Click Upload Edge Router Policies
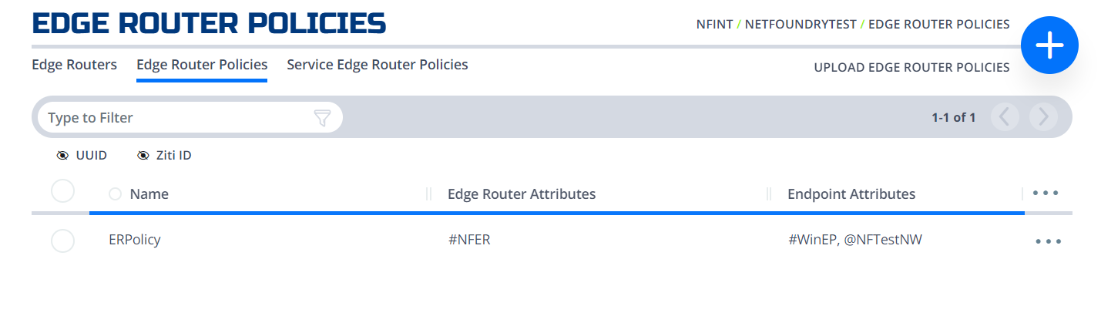 coord(911,68)
